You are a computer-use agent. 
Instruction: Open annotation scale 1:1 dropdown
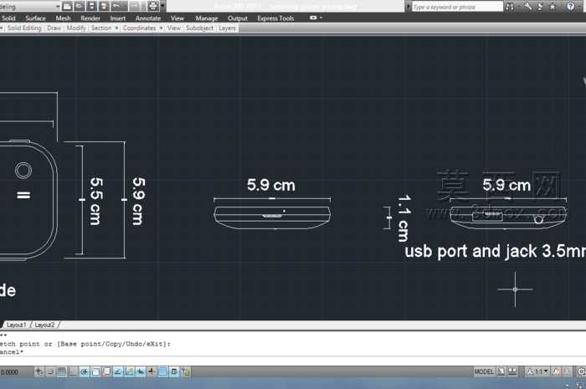[537, 371]
